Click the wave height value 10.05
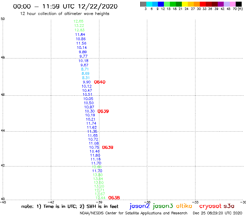246x216 pixels. 88,99
